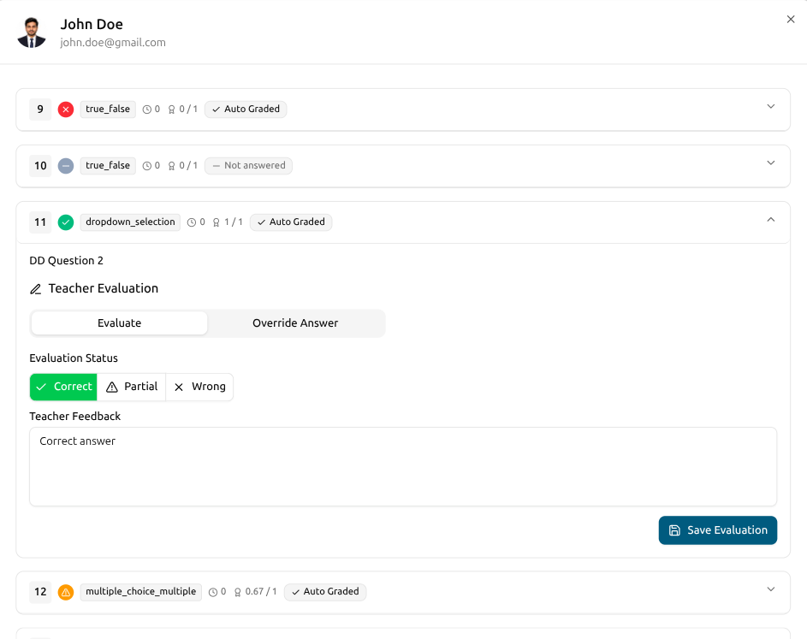This screenshot has width=807, height=639.
Task: Click the award score icon on question 11
Action: coord(217,222)
